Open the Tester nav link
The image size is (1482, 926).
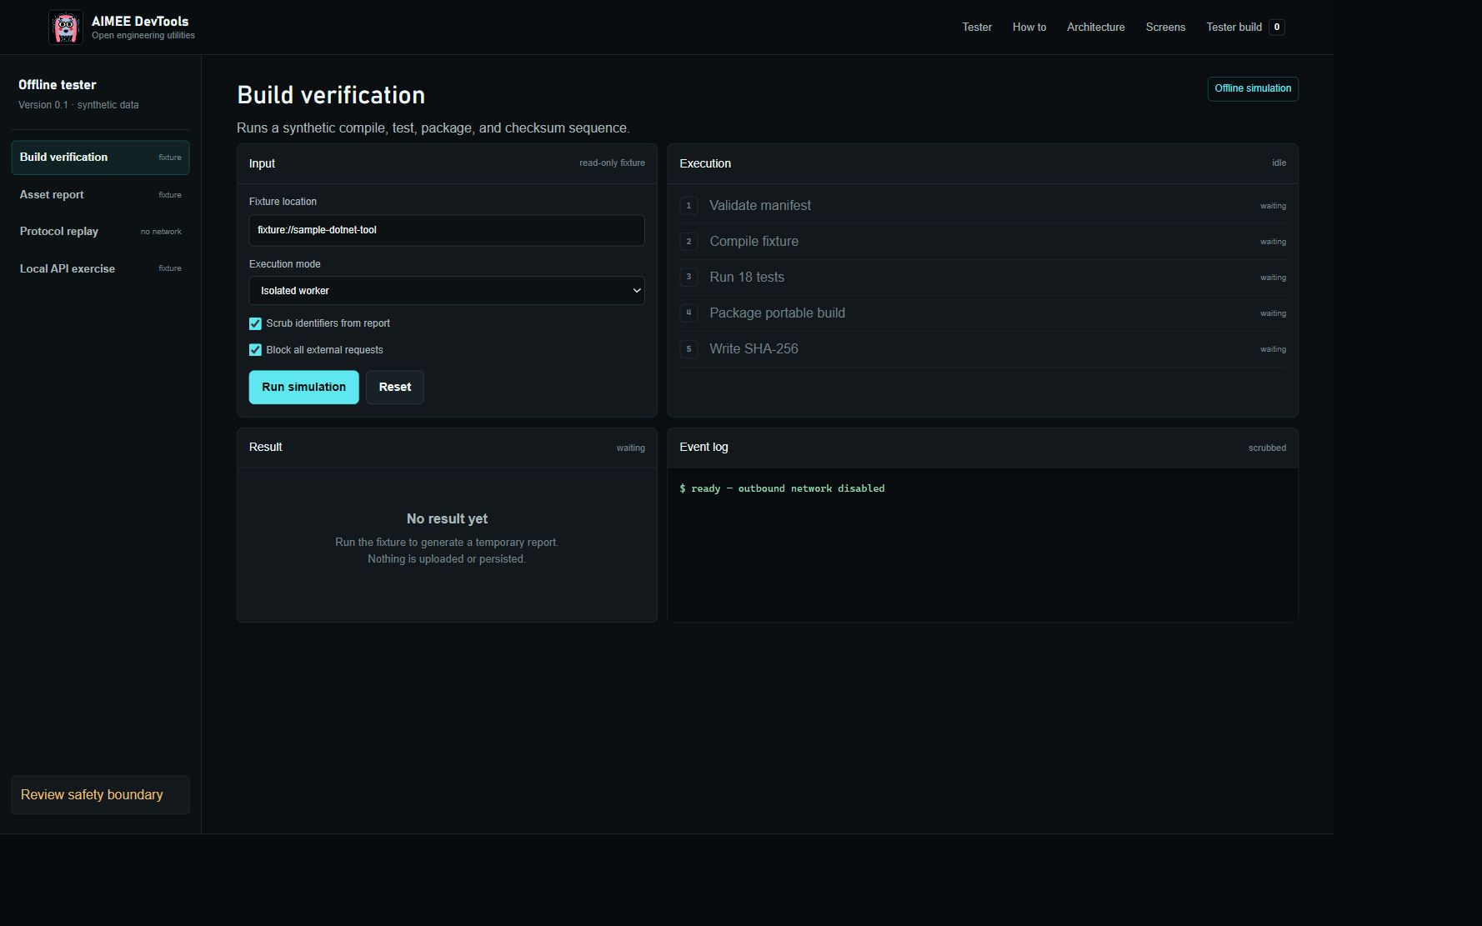coord(977,28)
